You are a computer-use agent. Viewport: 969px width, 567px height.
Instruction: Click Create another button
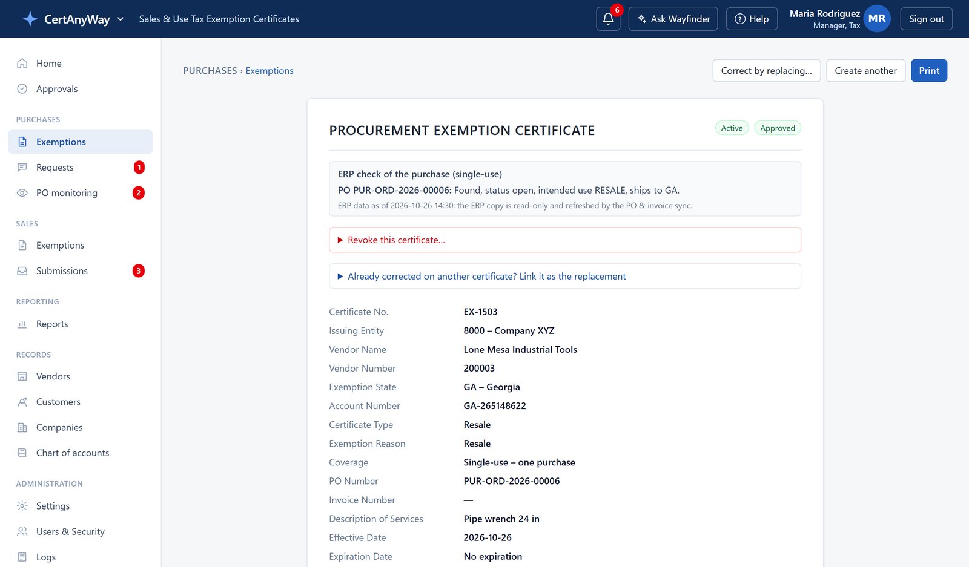click(x=865, y=71)
